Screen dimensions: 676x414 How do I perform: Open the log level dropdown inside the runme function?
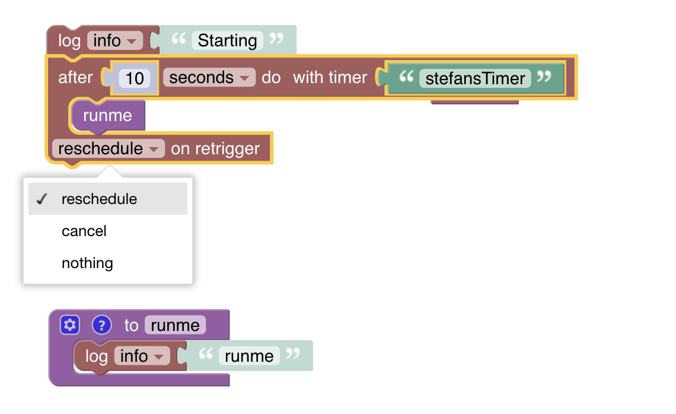pyautogui.click(x=142, y=356)
